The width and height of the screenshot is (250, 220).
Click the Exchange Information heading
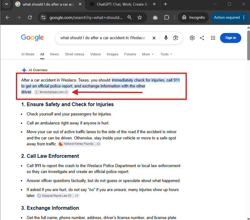coord(50,208)
